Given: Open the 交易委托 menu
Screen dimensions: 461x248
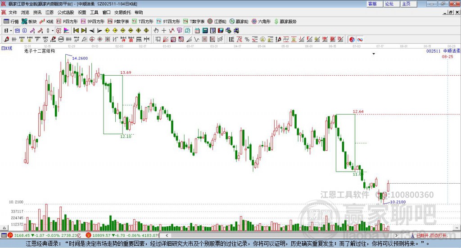Looking at the screenshot, I should coord(122,12).
